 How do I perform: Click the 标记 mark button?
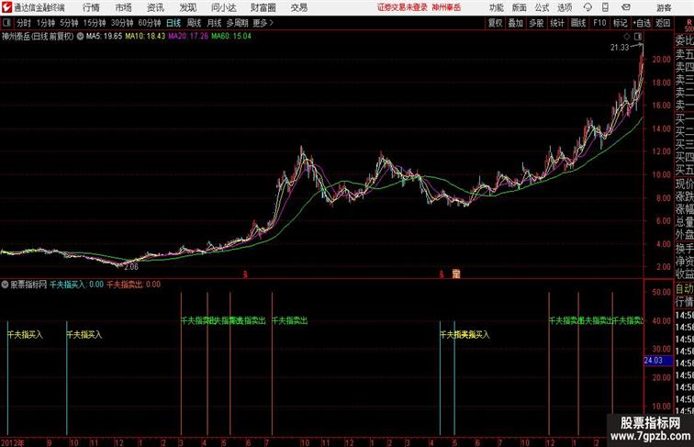pos(620,23)
